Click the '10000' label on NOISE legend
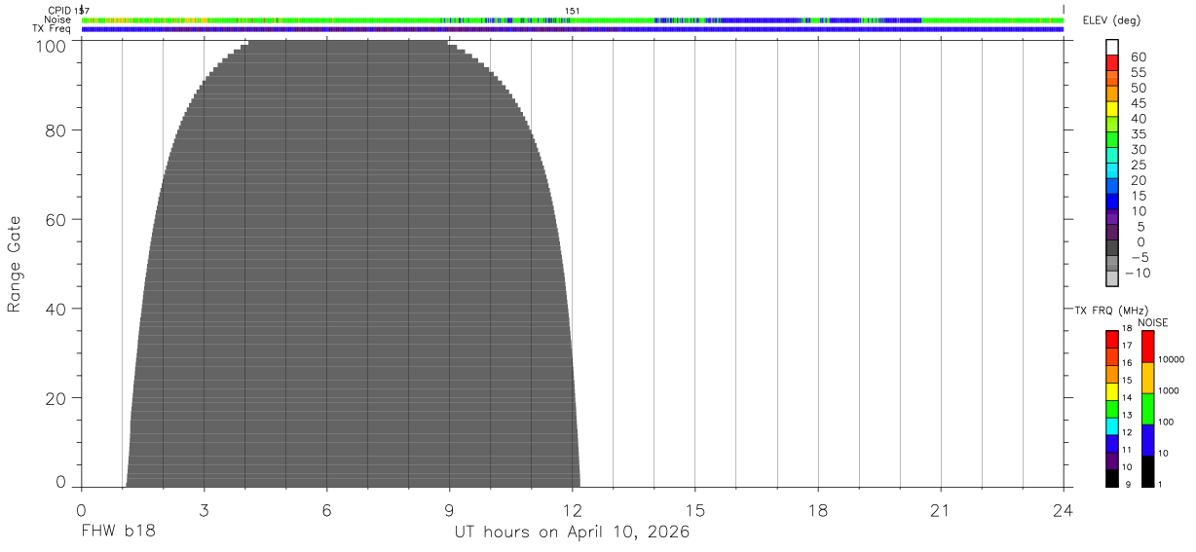The height and width of the screenshot is (552, 1196). click(x=1170, y=359)
